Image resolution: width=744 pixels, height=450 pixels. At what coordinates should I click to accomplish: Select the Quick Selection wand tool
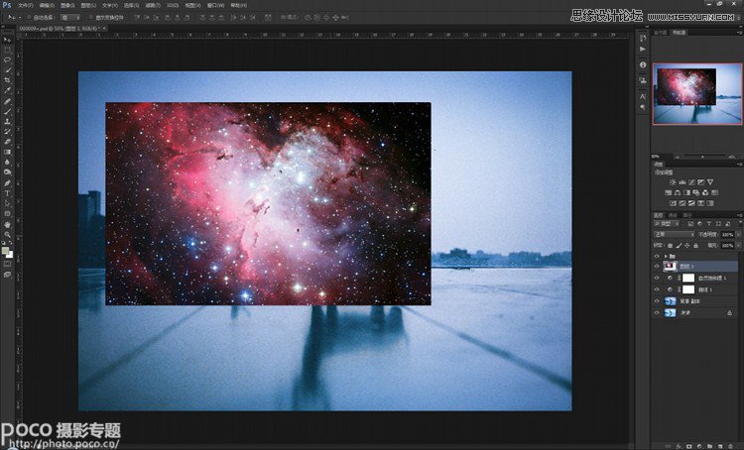tap(7, 70)
